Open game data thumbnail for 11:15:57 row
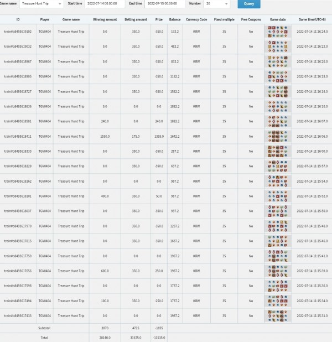332x342 pixels. click(x=278, y=166)
